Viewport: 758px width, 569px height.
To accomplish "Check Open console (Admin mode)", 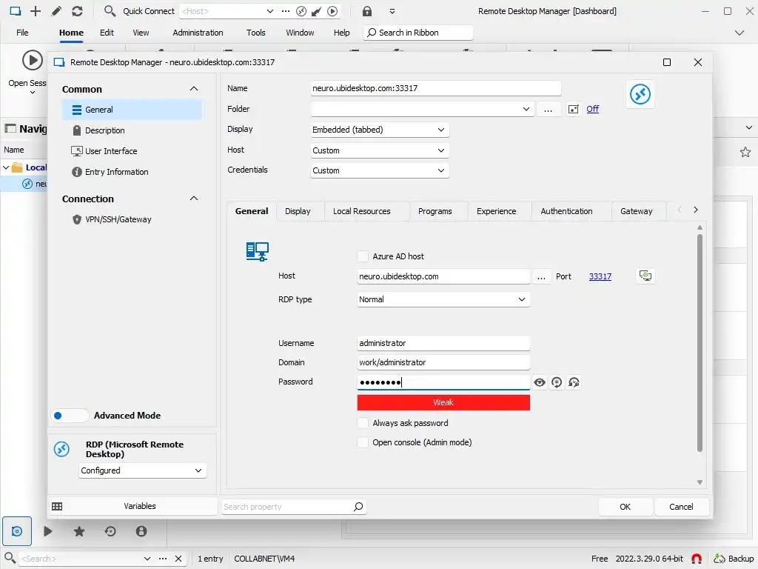I will [363, 442].
